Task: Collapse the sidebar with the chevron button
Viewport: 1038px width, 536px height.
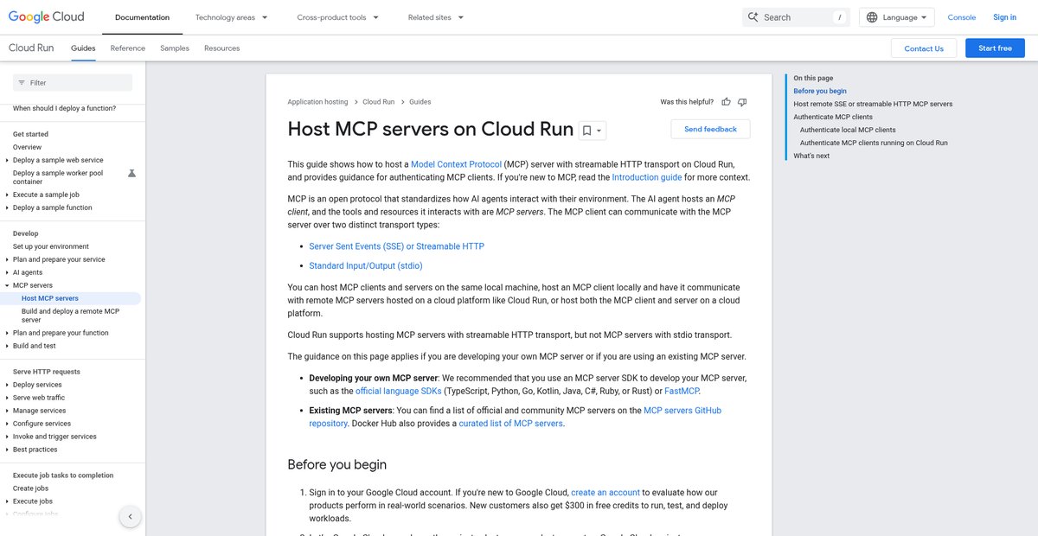Action: point(130,517)
